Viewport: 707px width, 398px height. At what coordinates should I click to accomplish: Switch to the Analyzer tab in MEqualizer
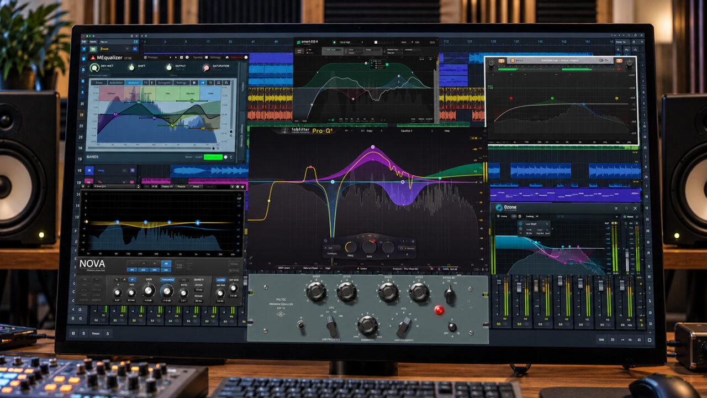133,82
